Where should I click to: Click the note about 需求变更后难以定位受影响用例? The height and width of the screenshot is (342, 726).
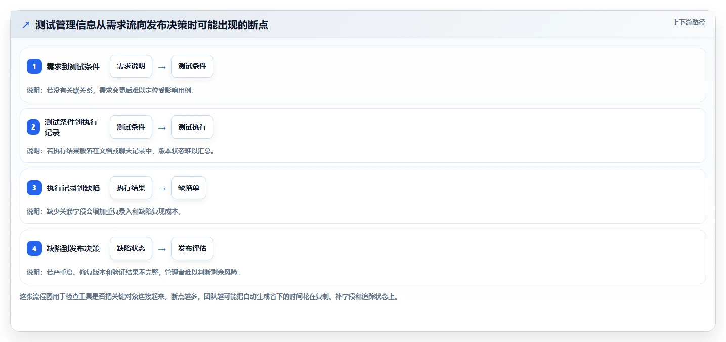tap(111, 90)
